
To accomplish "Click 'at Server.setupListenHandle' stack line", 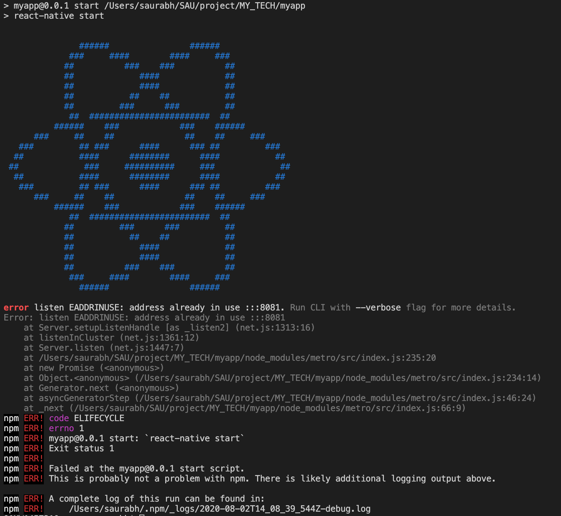I will (x=169, y=328).
